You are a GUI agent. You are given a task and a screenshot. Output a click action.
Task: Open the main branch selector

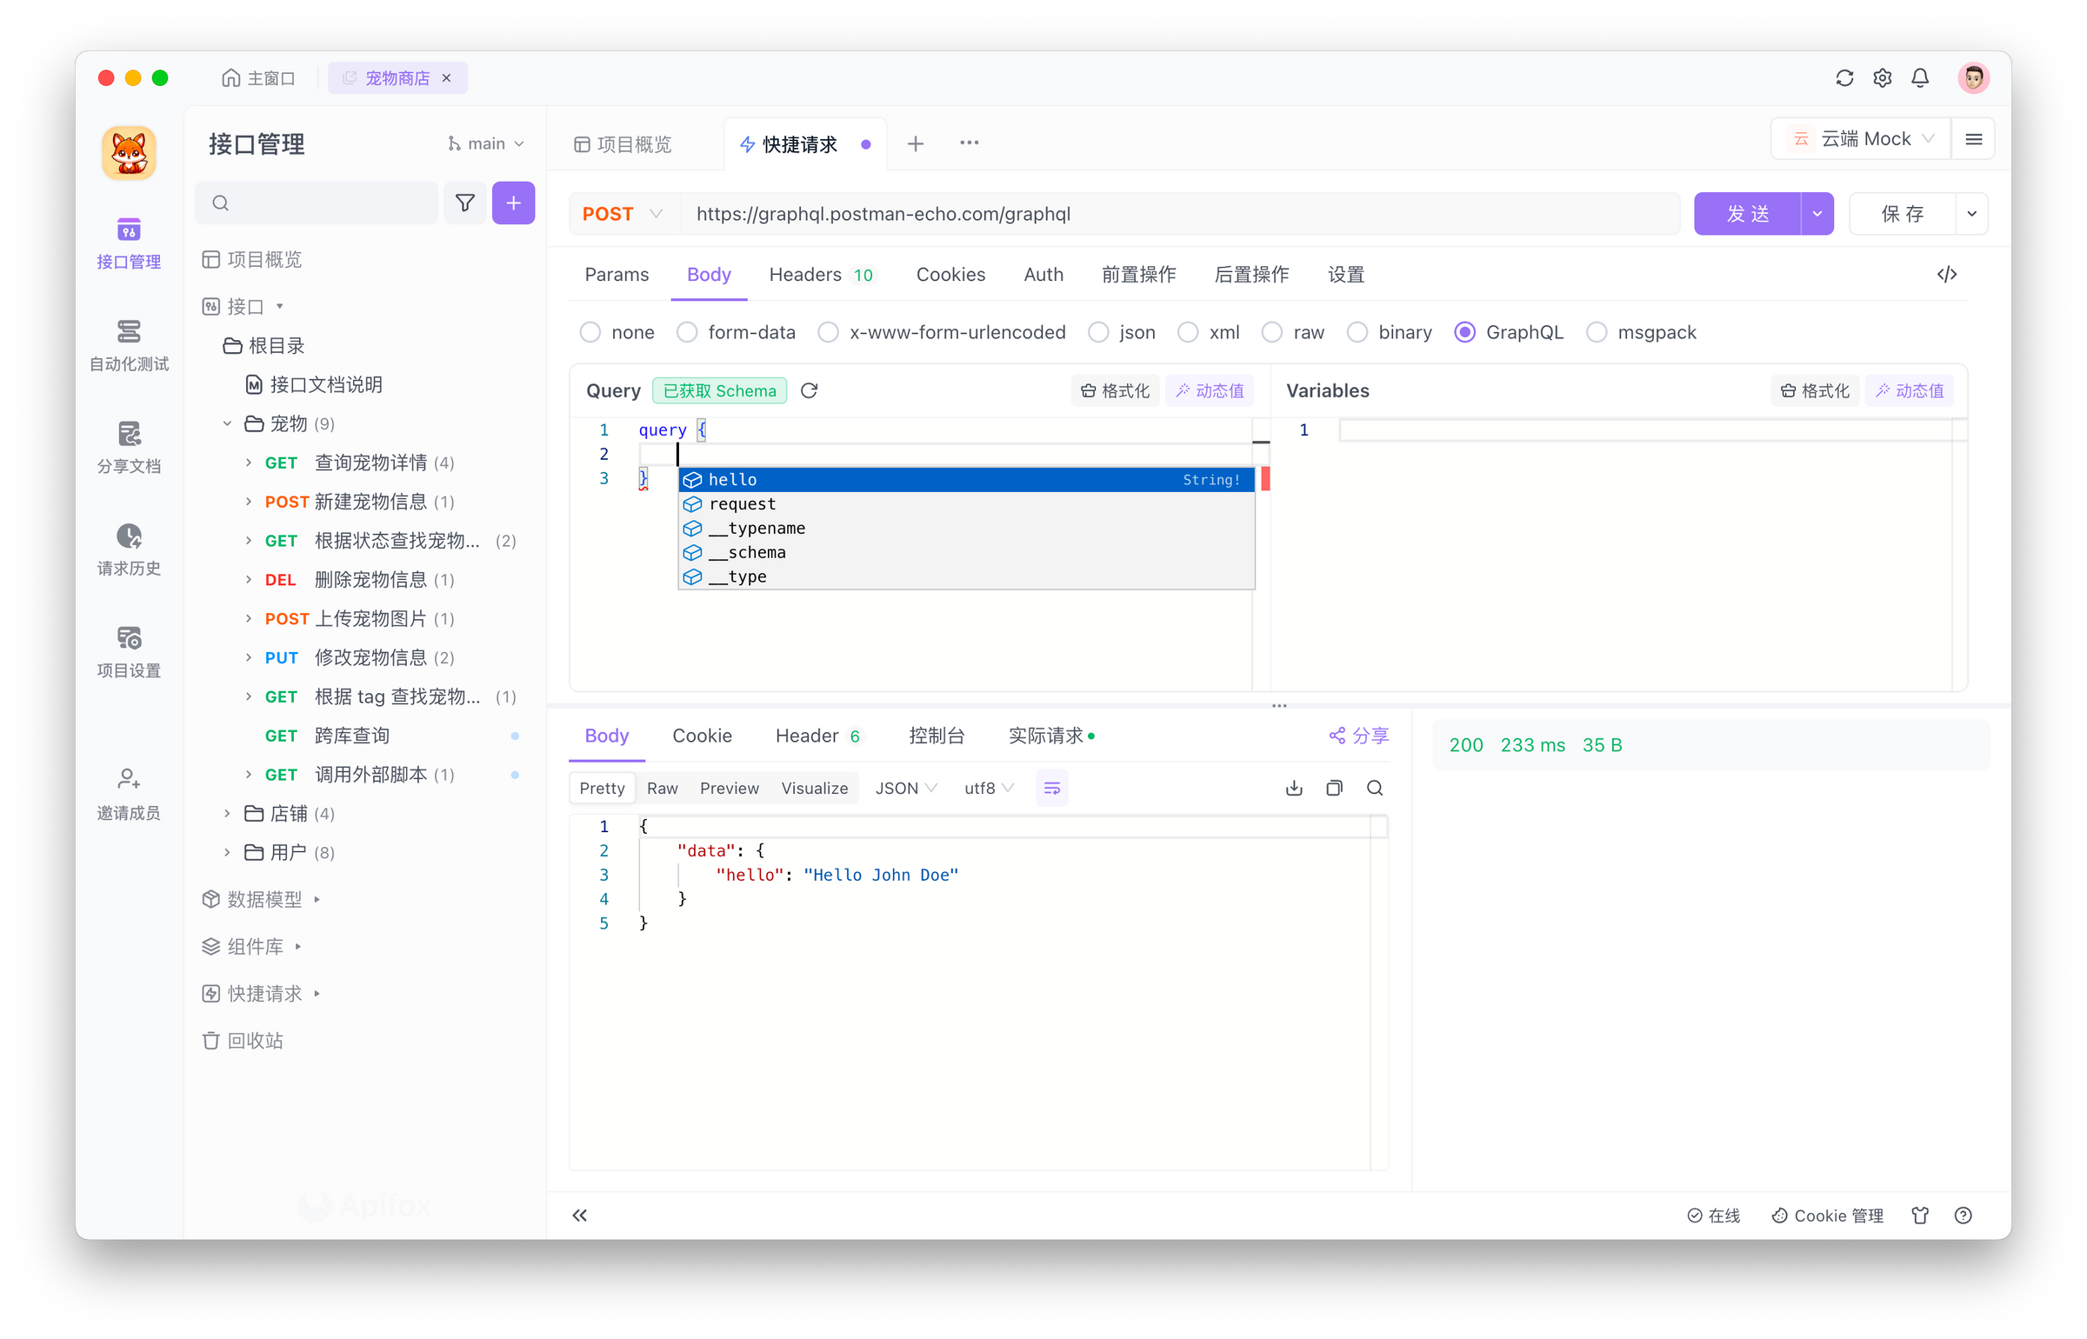pyautogui.click(x=484, y=143)
